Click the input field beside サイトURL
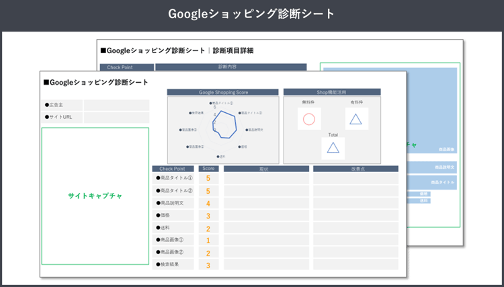 pos(117,118)
